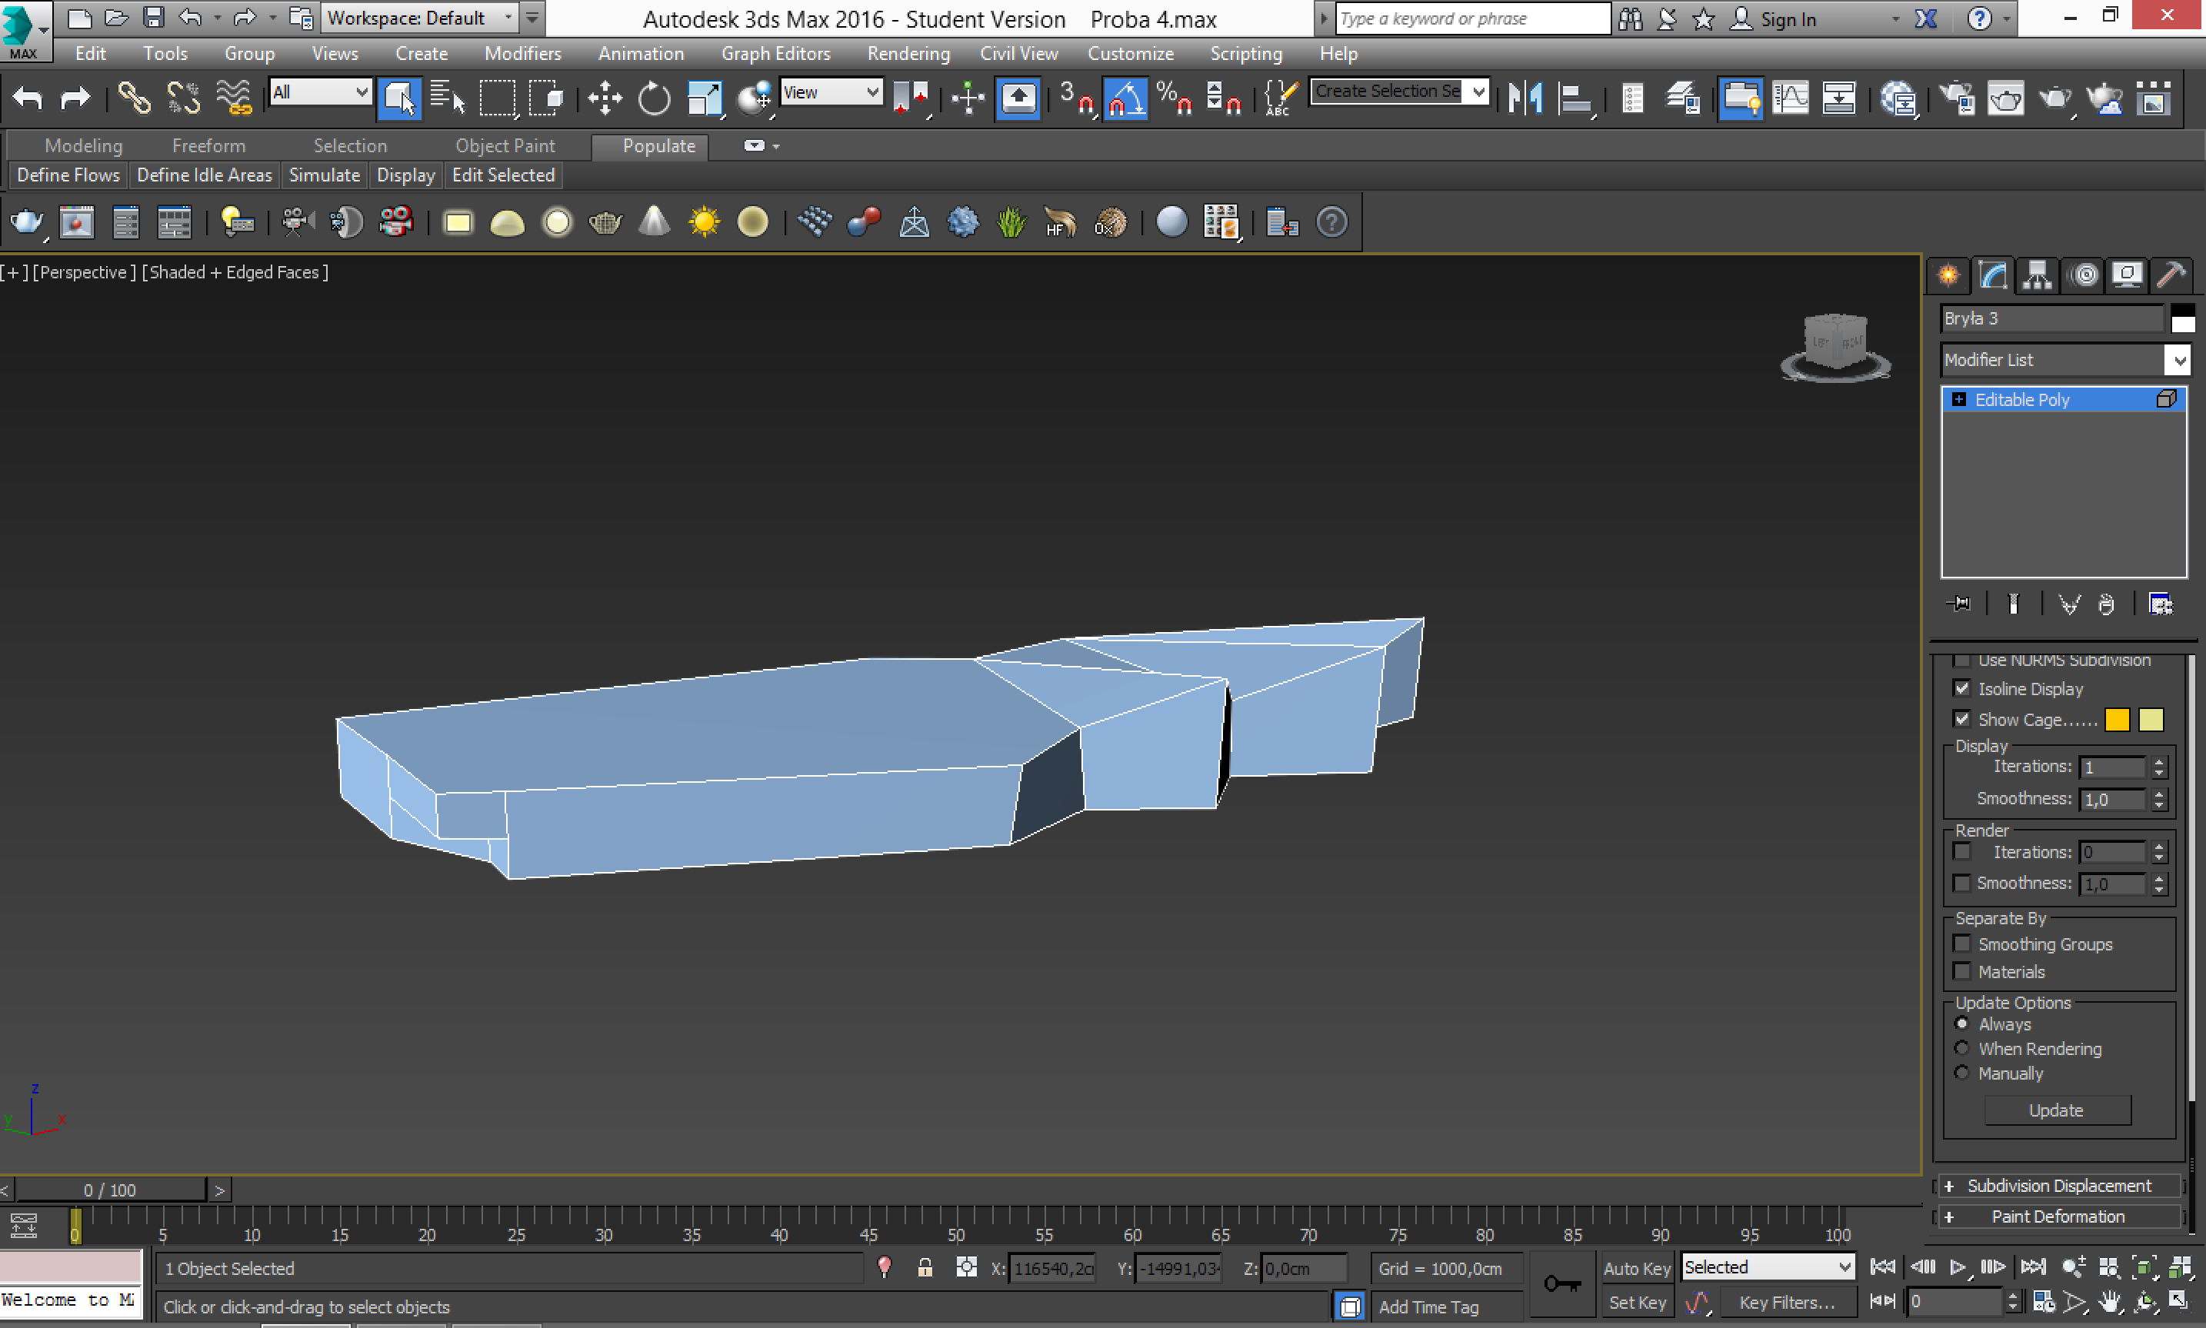
Task: Open the Display panel
Action: point(2128,275)
